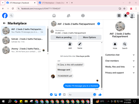
Task: Click the back arrow beside Marketplace
Action: point(4,23)
